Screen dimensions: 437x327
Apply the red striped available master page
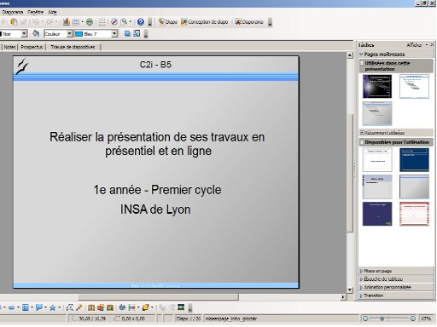pyautogui.click(x=414, y=214)
